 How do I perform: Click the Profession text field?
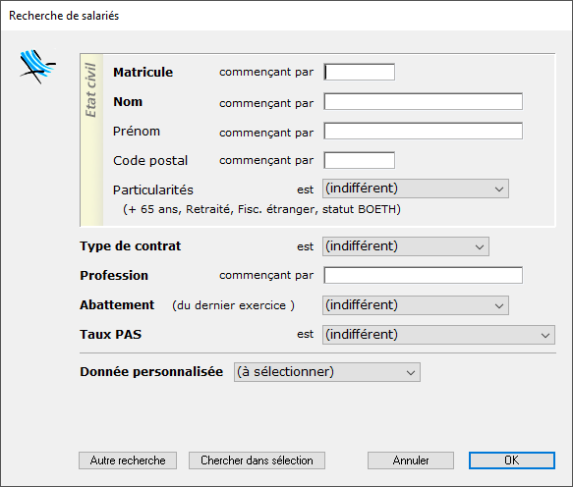pos(424,275)
